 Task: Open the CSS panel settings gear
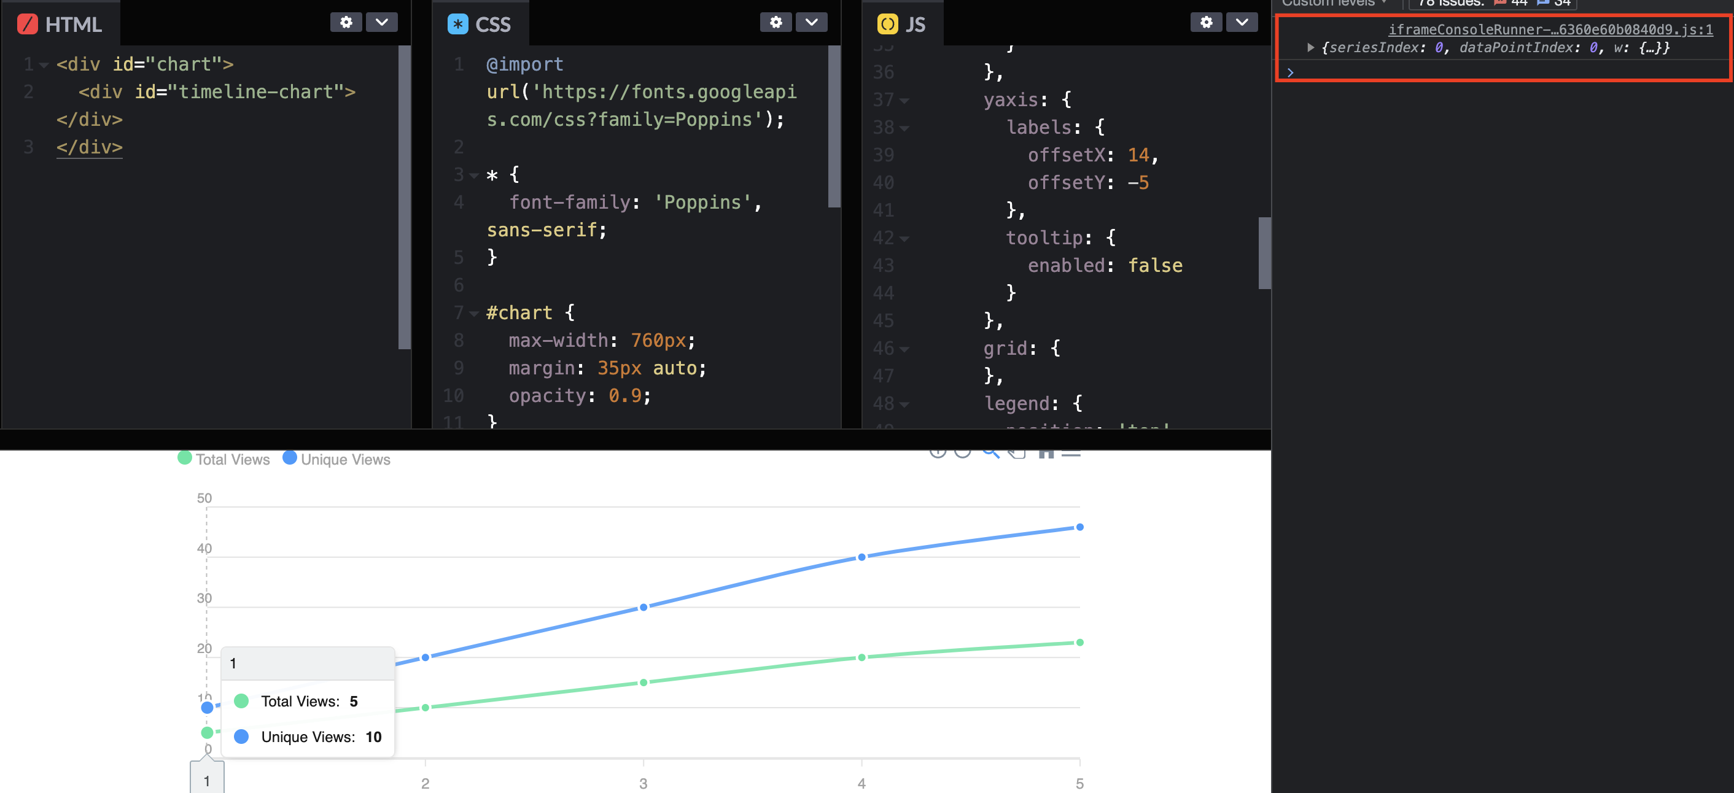776,21
